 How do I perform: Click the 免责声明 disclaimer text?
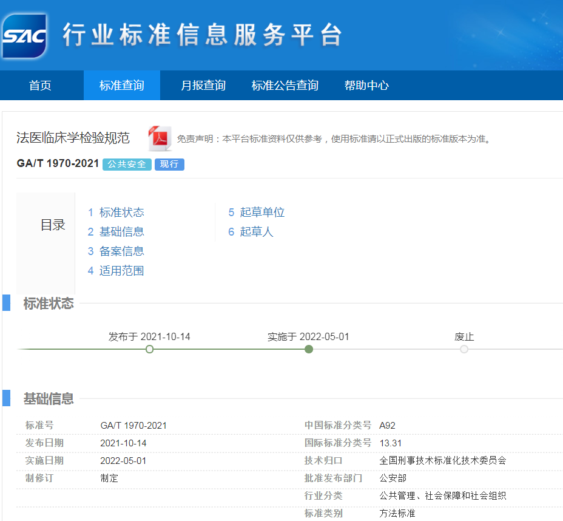(334, 138)
